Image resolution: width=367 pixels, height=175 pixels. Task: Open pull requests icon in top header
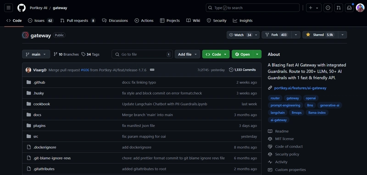tap(339, 8)
